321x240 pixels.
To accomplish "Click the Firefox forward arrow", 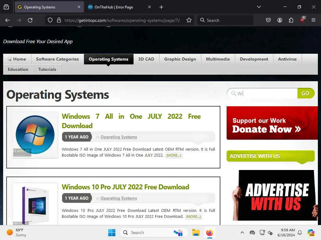I will tap(19, 20).
